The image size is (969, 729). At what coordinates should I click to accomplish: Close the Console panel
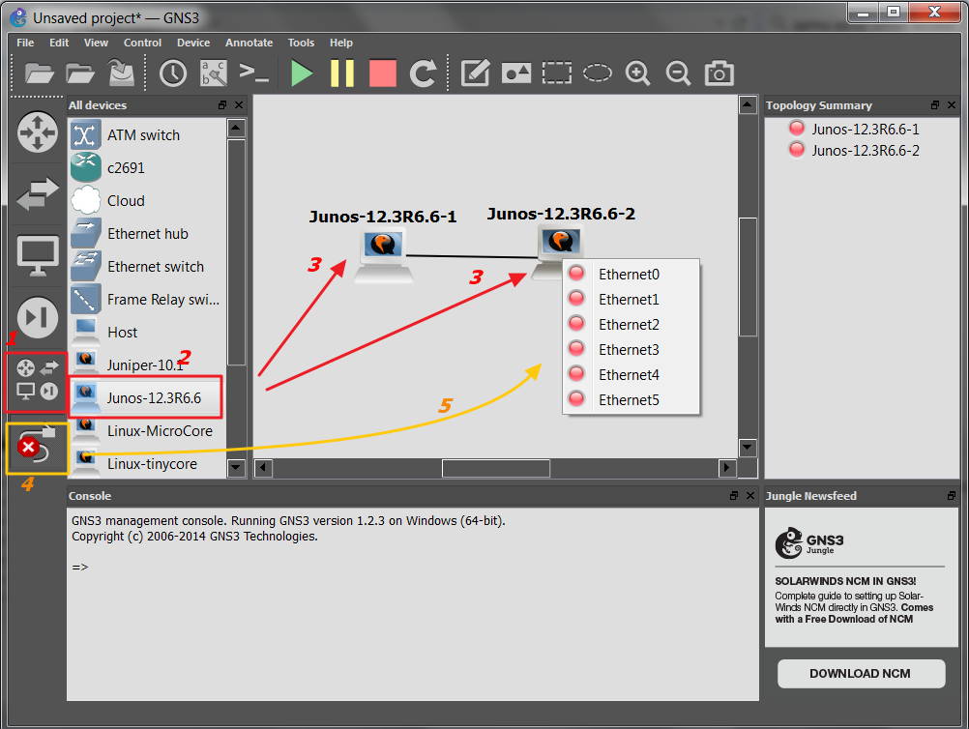750,495
